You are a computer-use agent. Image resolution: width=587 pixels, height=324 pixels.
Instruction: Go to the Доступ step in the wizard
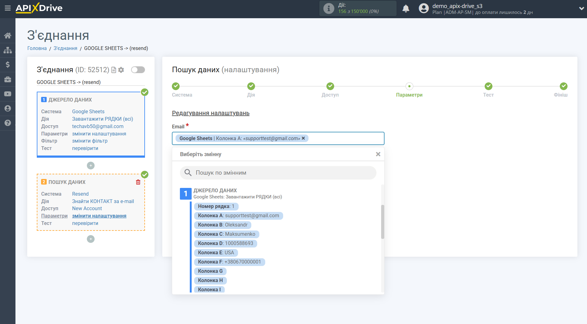(330, 86)
